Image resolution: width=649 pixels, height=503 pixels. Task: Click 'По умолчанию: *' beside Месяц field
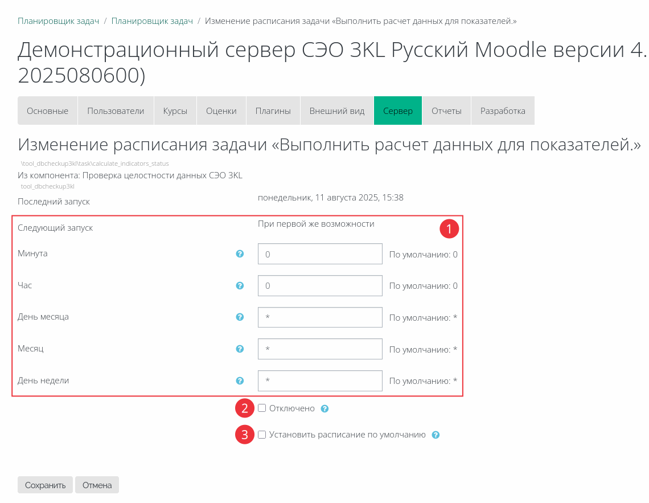(424, 350)
